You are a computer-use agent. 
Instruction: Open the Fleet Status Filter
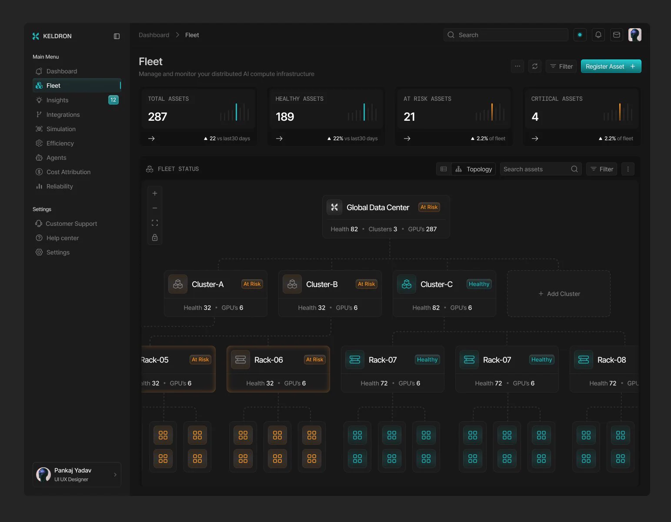pyautogui.click(x=602, y=169)
